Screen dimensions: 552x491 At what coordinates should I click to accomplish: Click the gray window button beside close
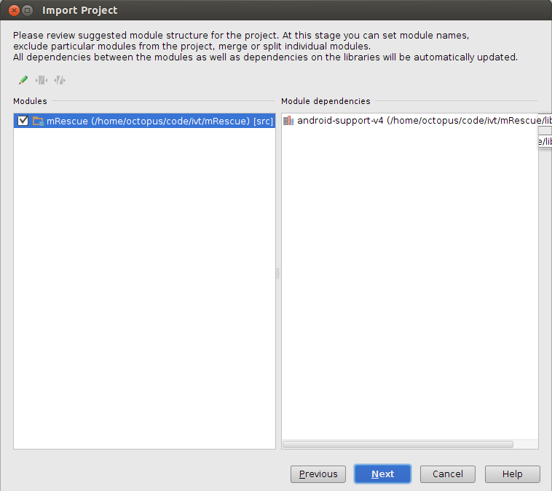[27, 11]
